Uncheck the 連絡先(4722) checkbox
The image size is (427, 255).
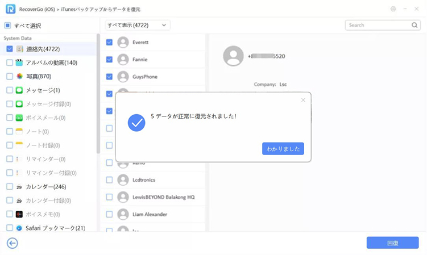point(10,49)
